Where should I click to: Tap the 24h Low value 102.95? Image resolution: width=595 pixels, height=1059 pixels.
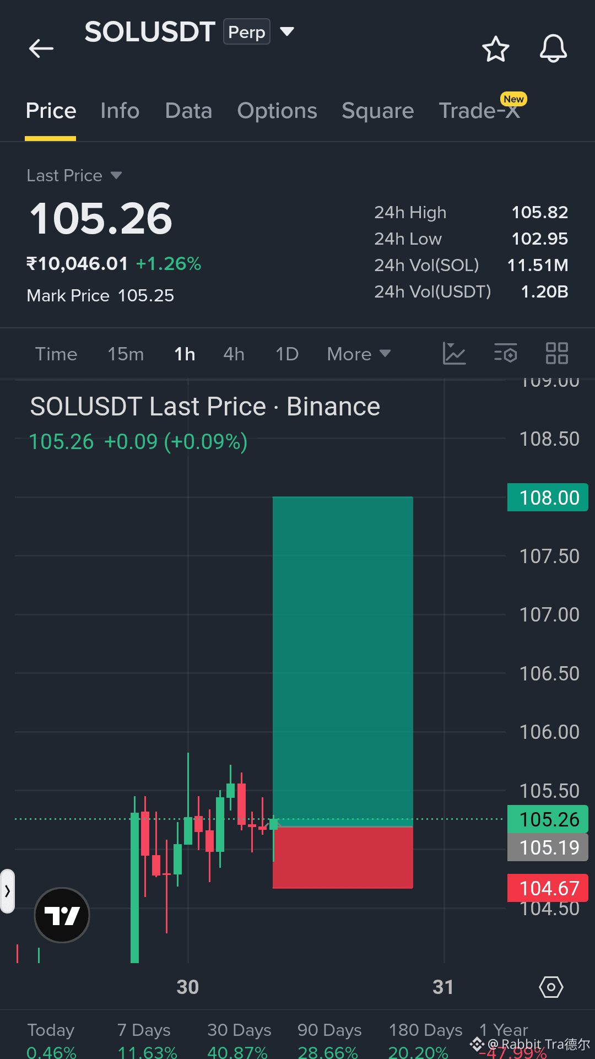540,239
